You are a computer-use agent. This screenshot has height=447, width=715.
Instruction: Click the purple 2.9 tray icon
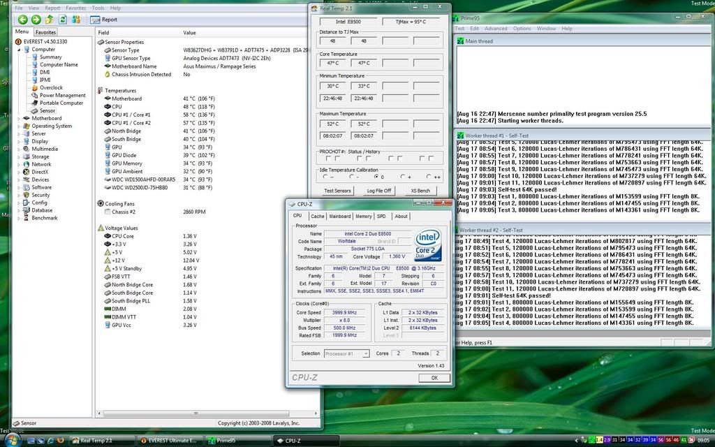607,440
